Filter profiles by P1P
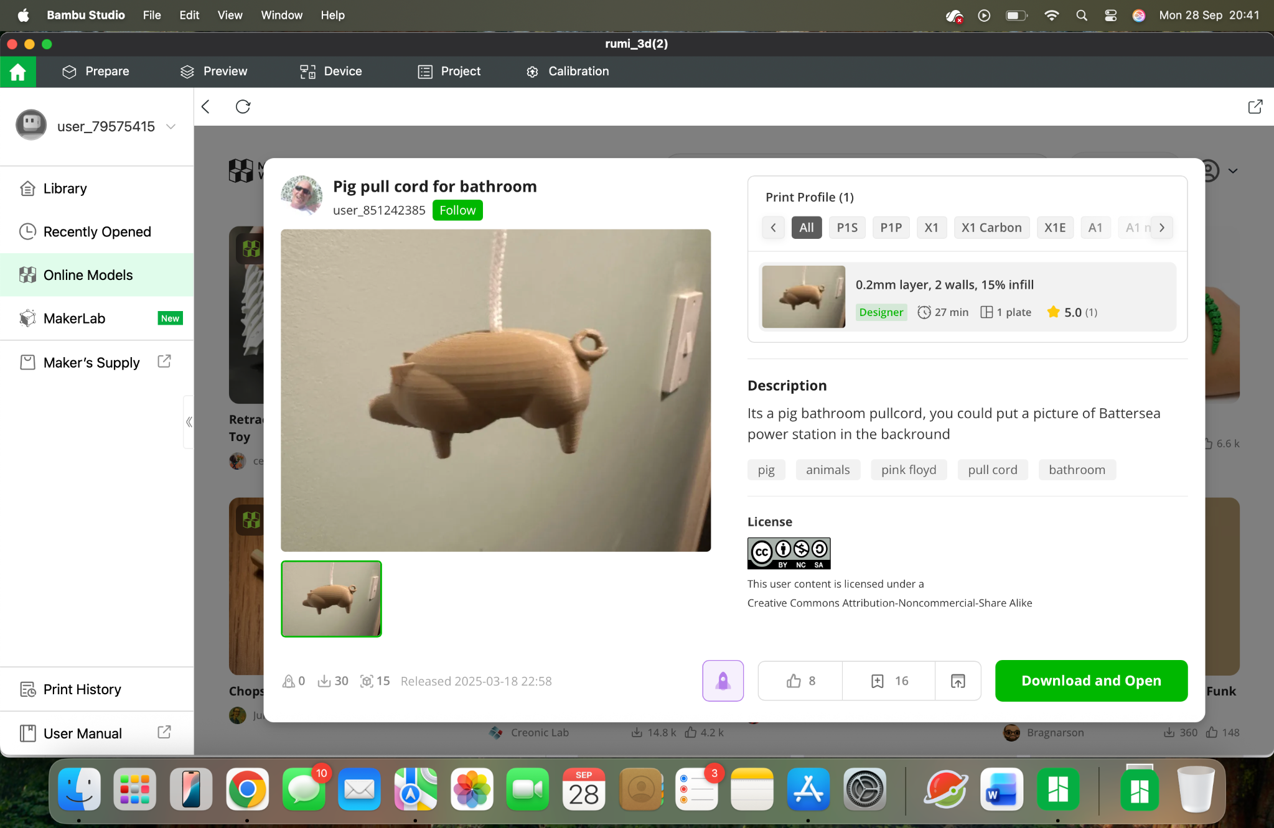The width and height of the screenshot is (1274, 828). [x=891, y=228]
